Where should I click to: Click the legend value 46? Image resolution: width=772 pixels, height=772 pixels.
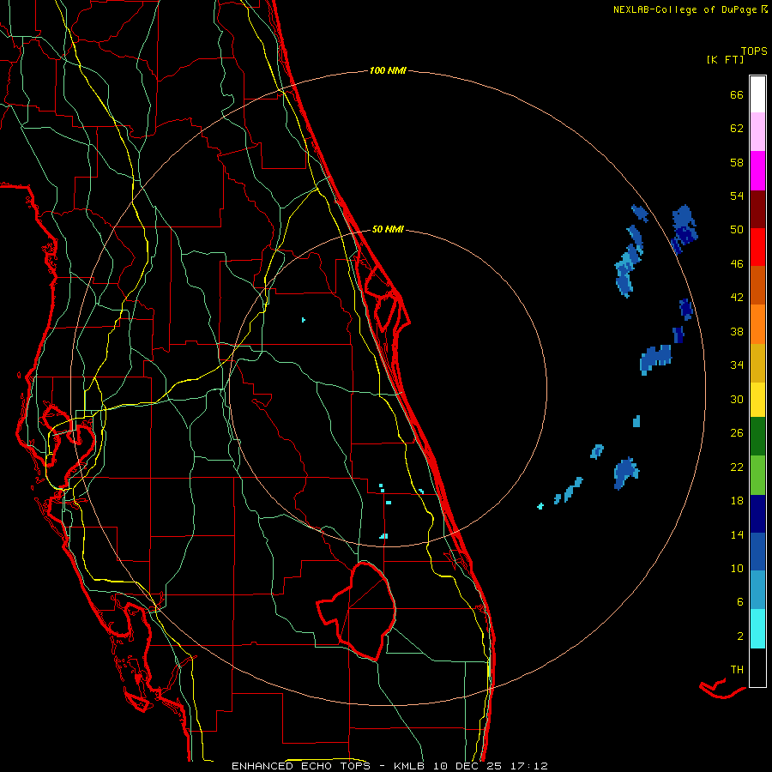[737, 264]
